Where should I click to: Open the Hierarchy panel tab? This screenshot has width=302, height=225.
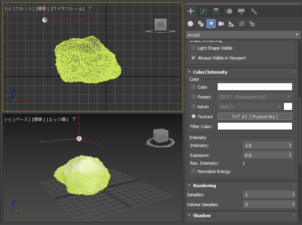click(x=216, y=11)
